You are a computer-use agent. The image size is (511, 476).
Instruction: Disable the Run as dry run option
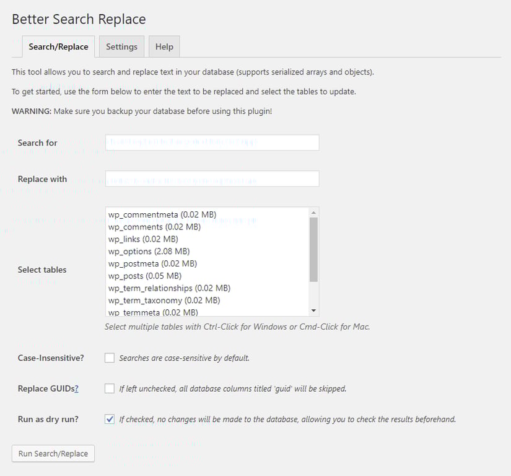pyautogui.click(x=109, y=419)
